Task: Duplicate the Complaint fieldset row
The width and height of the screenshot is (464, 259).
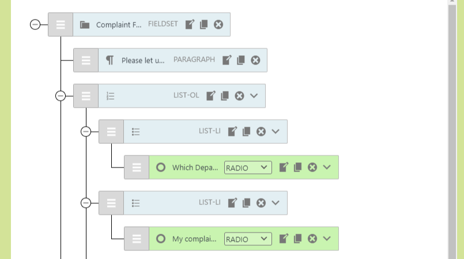Action: (x=203, y=25)
